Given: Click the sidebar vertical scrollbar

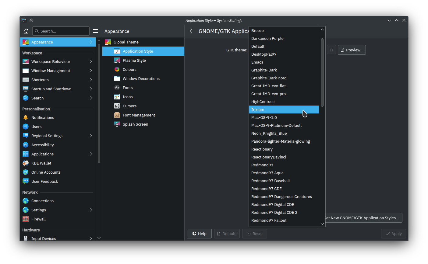Looking at the screenshot, I should [99, 103].
